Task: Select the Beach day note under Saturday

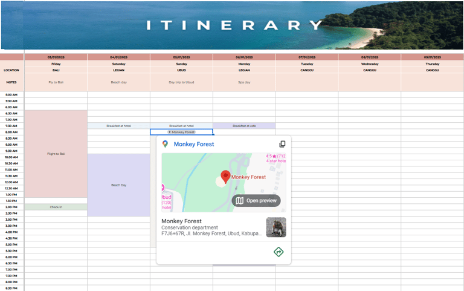Action: tap(118, 82)
